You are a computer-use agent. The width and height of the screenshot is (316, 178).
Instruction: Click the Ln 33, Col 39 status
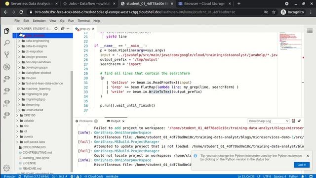coord(246,176)
